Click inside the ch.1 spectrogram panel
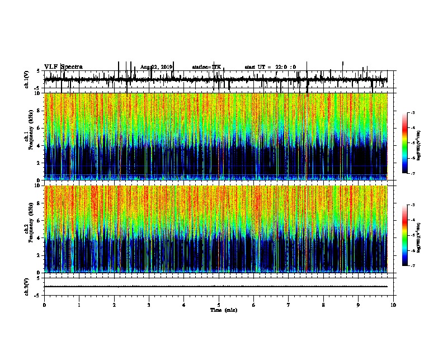The image size is (443, 342). [x=215, y=136]
